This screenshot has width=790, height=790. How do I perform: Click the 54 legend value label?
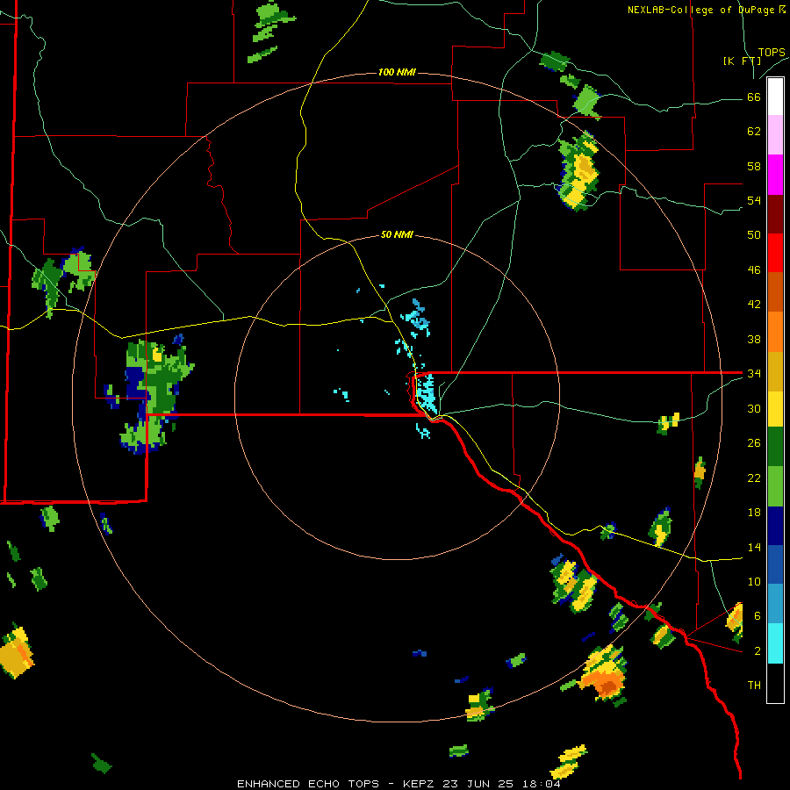point(754,200)
